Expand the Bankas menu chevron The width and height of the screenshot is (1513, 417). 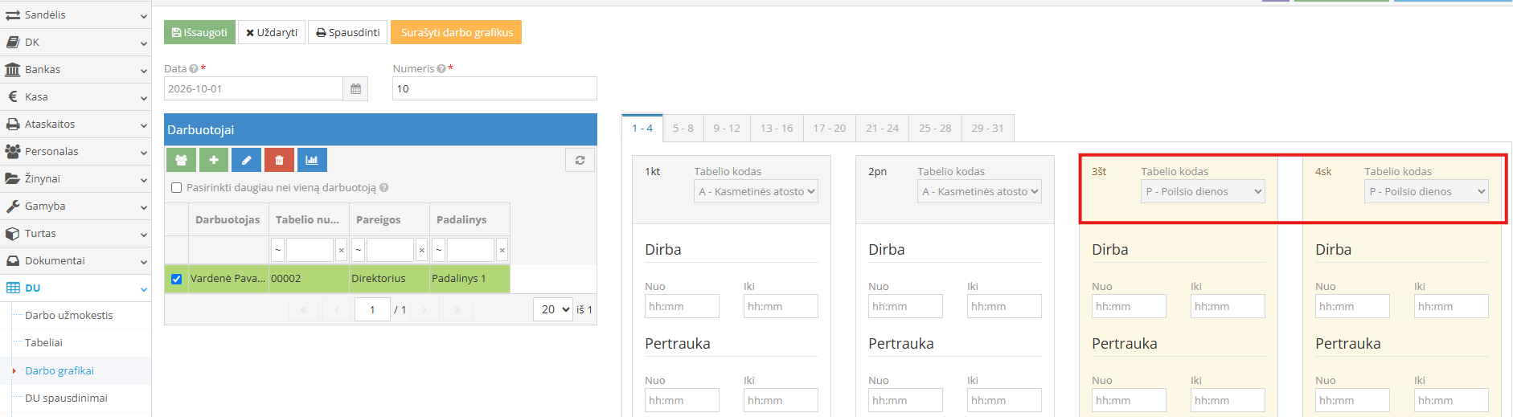pyautogui.click(x=144, y=71)
